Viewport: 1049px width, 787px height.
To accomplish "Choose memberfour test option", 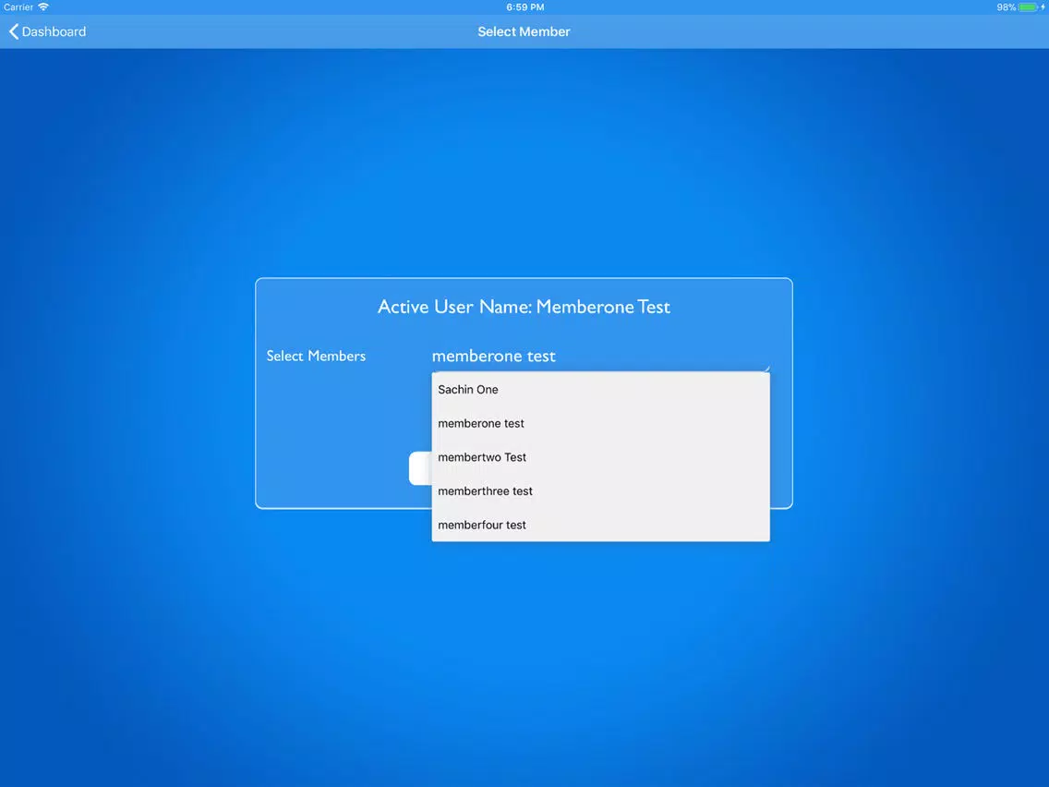I will [x=600, y=526].
